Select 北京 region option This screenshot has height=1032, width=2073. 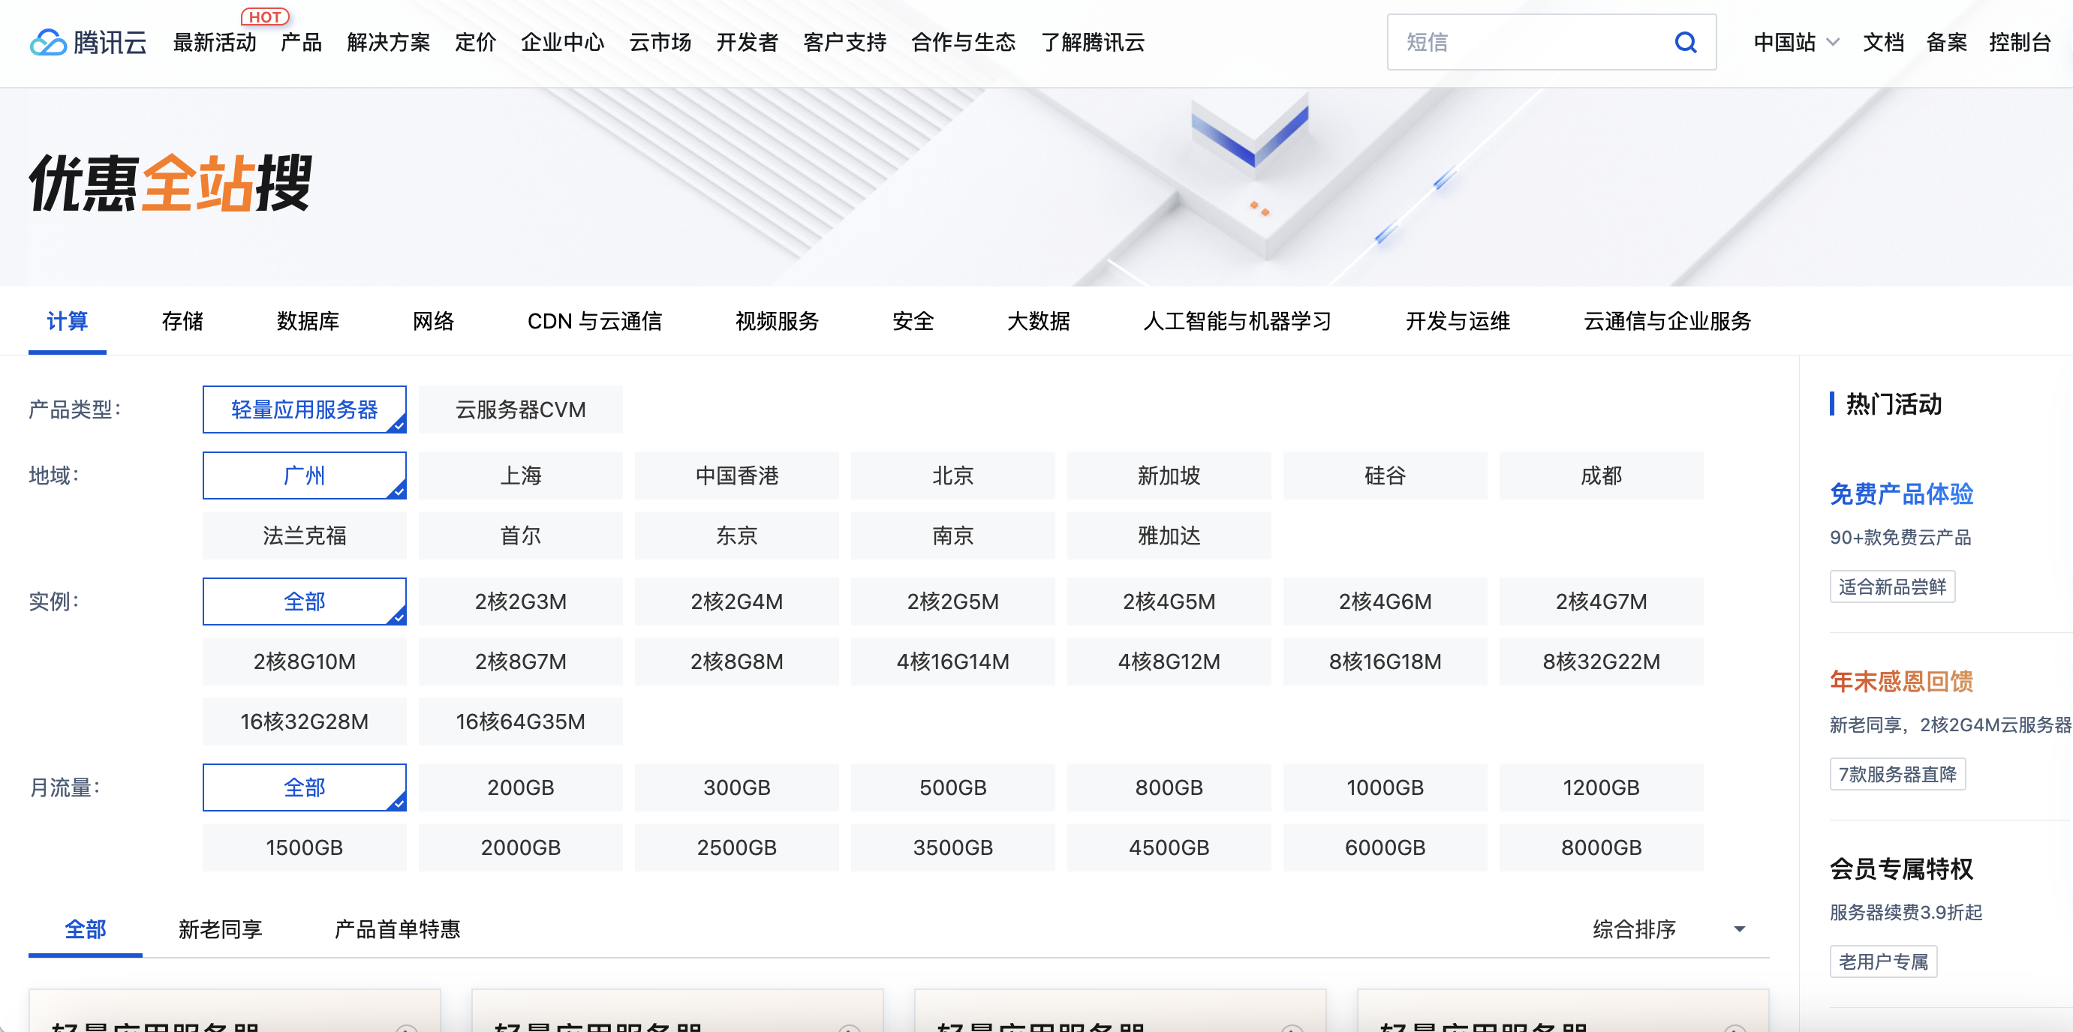952,475
